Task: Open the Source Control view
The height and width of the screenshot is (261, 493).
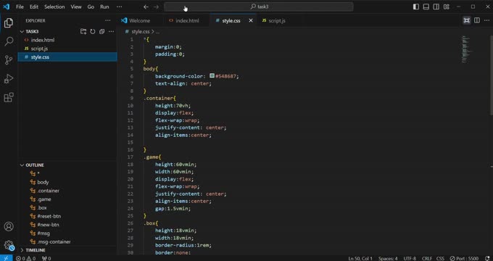Action: click(9, 59)
